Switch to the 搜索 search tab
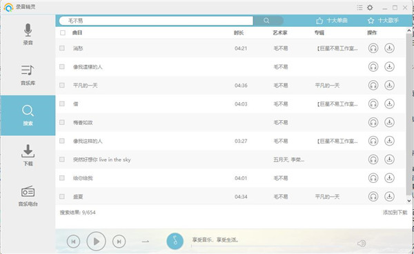 [x=28, y=115]
